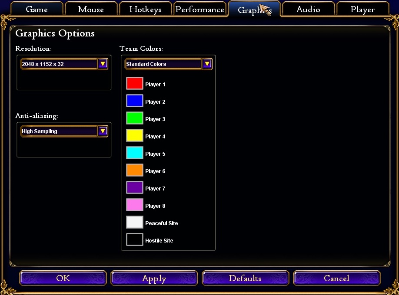Click the Cancel button

click(x=336, y=279)
